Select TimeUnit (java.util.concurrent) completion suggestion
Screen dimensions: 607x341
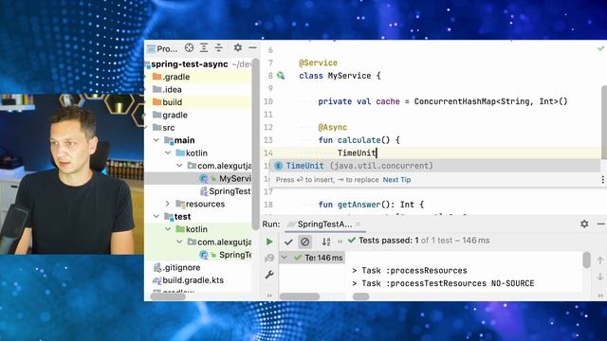(434, 166)
